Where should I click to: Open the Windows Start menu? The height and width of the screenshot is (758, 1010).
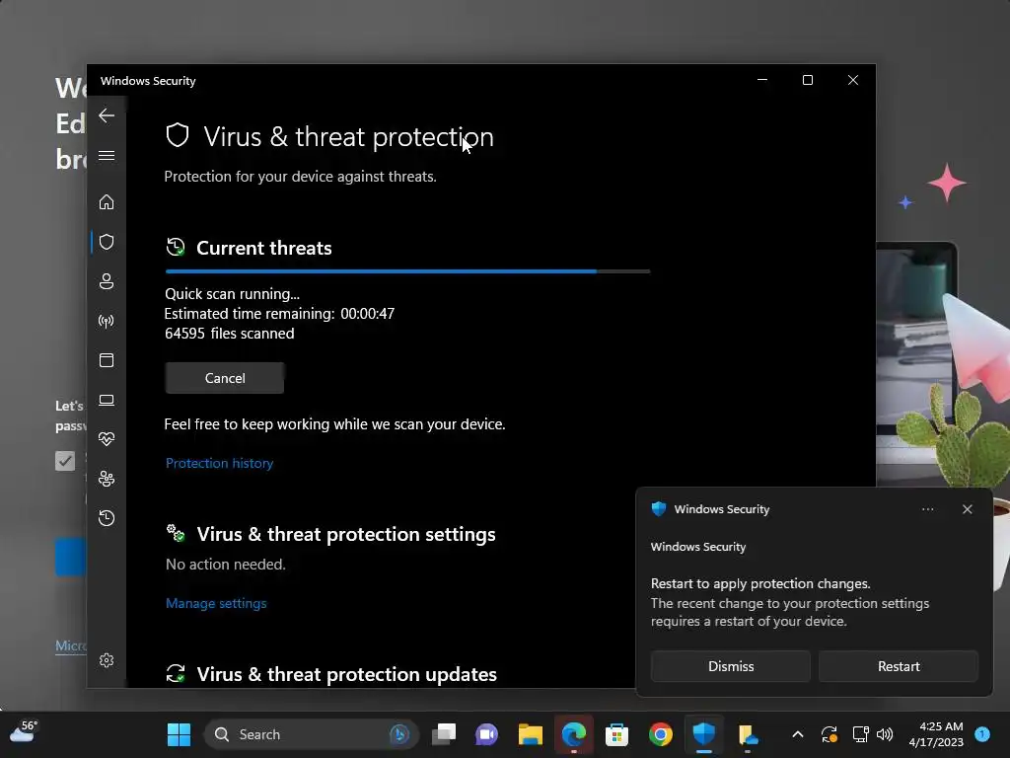click(x=180, y=734)
